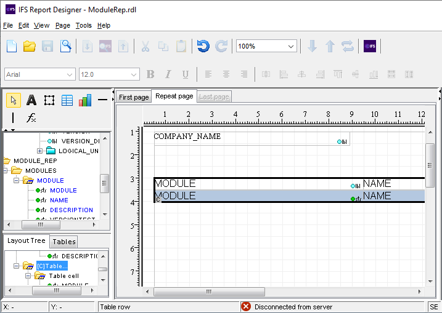Switch to the Tables tab
This screenshot has width=442, height=313.
click(x=64, y=242)
